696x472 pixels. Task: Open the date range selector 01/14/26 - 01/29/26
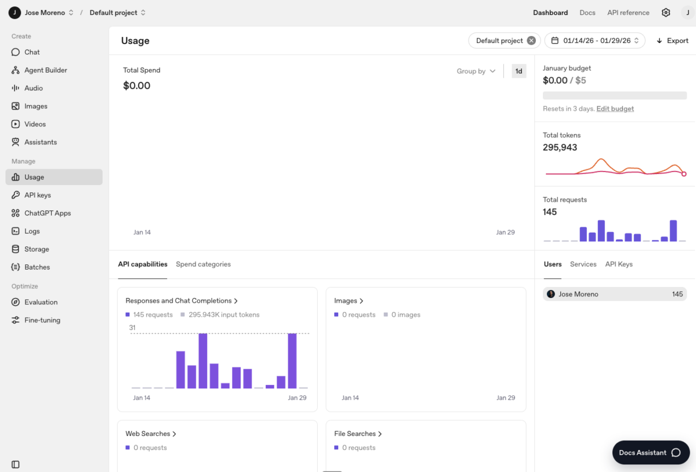[x=594, y=40]
